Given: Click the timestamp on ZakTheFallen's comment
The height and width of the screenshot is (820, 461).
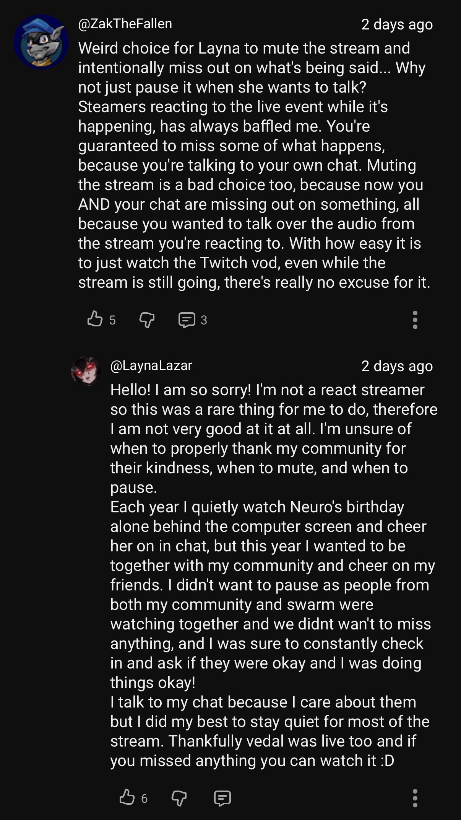Looking at the screenshot, I should coord(397,24).
